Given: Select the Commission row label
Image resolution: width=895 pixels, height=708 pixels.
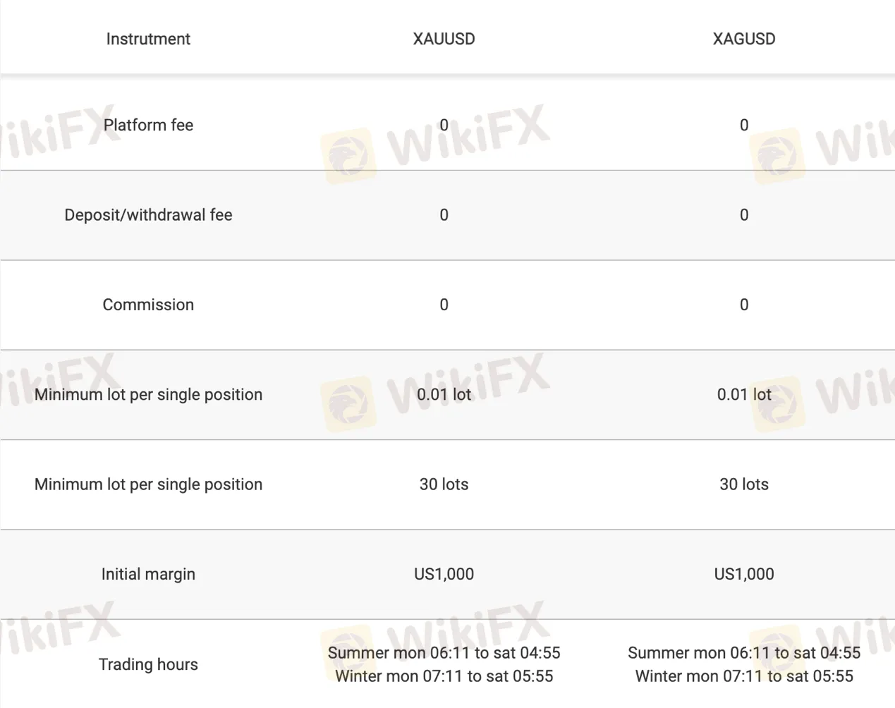Looking at the screenshot, I should [148, 305].
